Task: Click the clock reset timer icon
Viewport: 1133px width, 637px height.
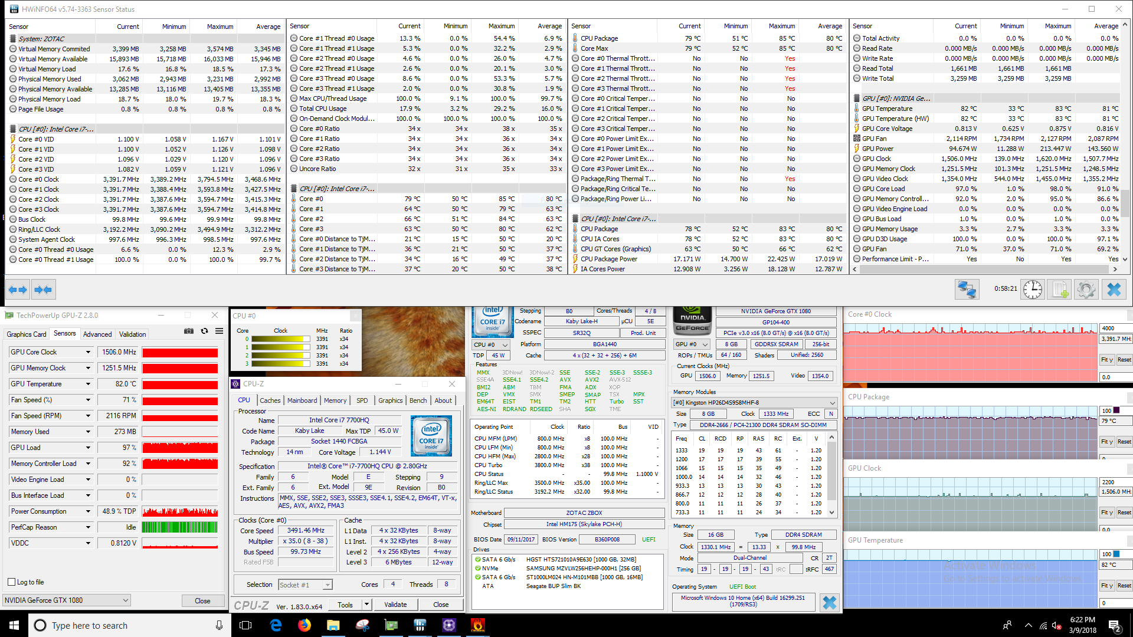Action: click(x=1032, y=290)
